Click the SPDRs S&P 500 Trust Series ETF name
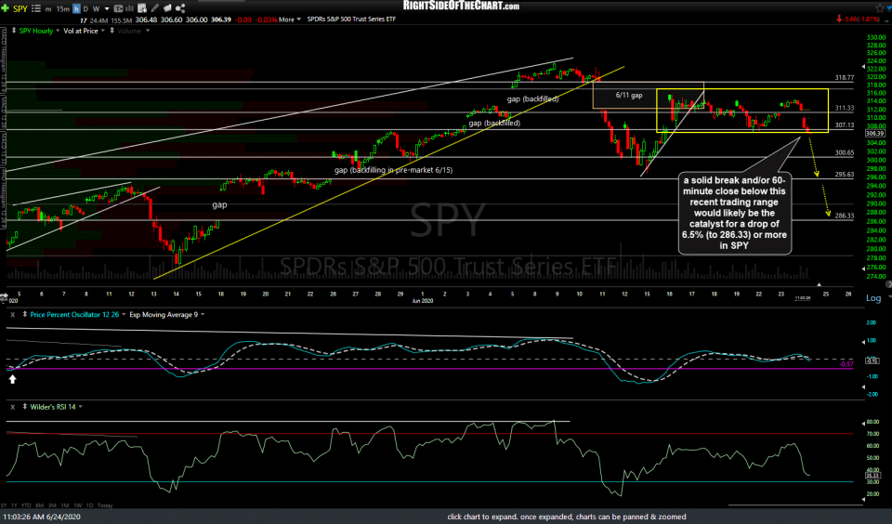The height and width of the screenshot is (524, 892). (351, 20)
